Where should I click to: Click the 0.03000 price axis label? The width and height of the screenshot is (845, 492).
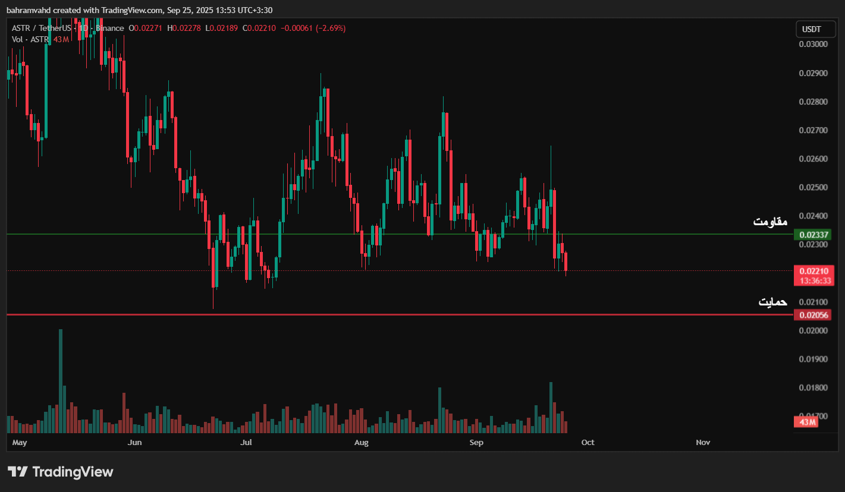(x=812, y=45)
